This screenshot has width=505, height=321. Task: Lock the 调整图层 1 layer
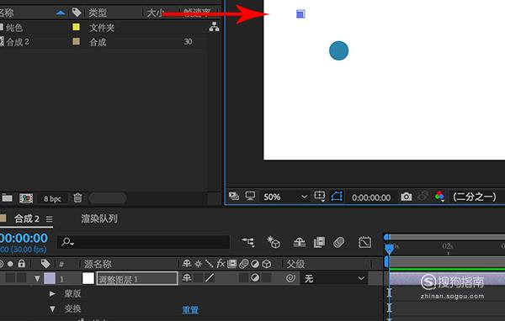[22, 277]
